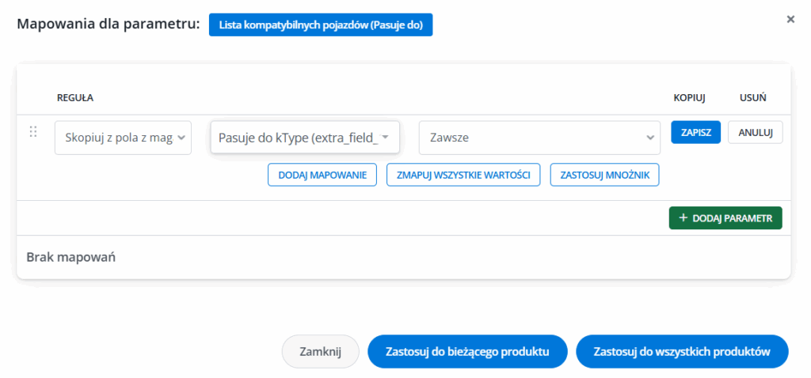Open the 'Zawsze' condition dropdown
This screenshot has width=811, height=378.
(539, 138)
